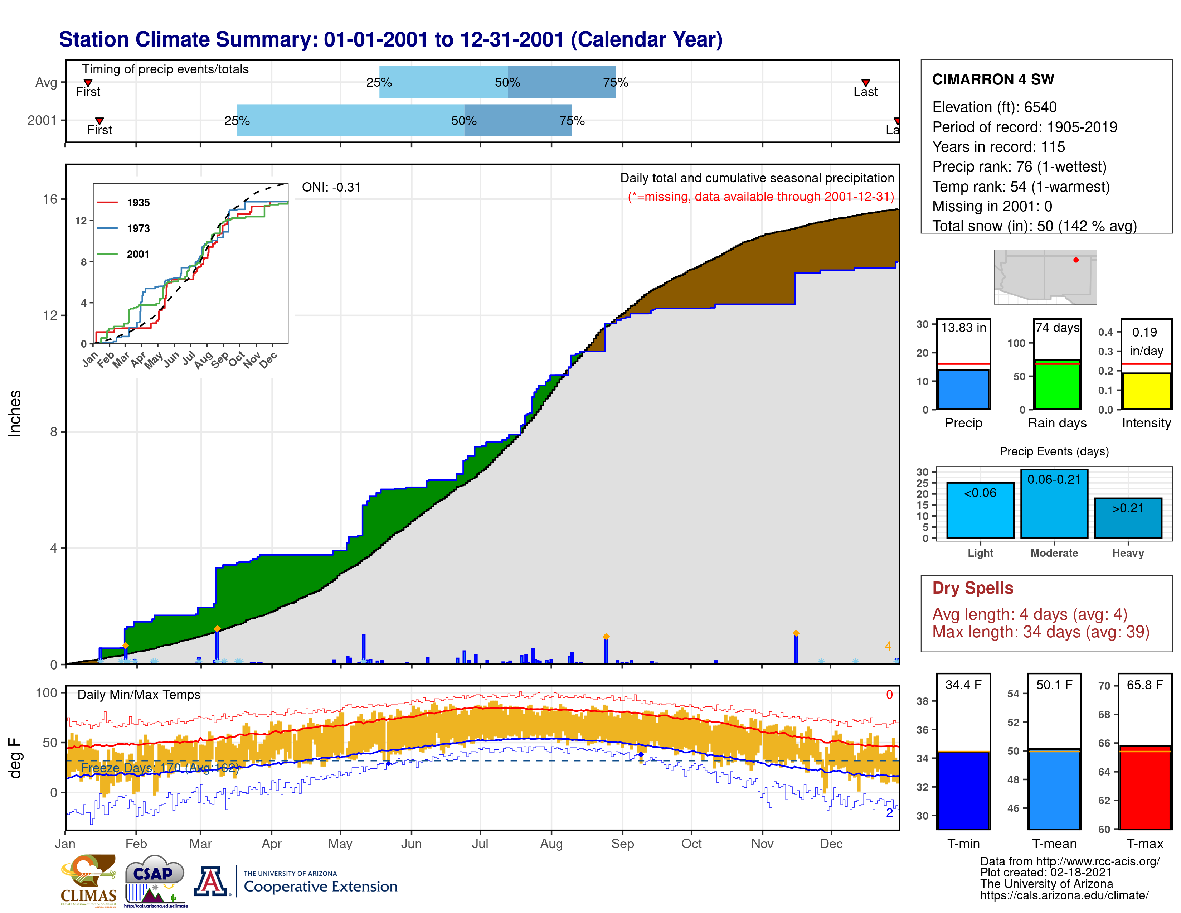This screenshot has height=913, width=1181.
Task: Click the '<0.06' Light events bar
Action: click(x=980, y=511)
